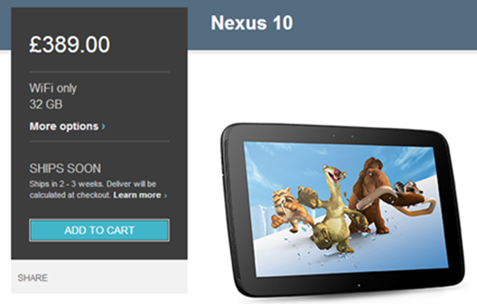Click the £389.00 price text
477x304 pixels.
coord(70,44)
